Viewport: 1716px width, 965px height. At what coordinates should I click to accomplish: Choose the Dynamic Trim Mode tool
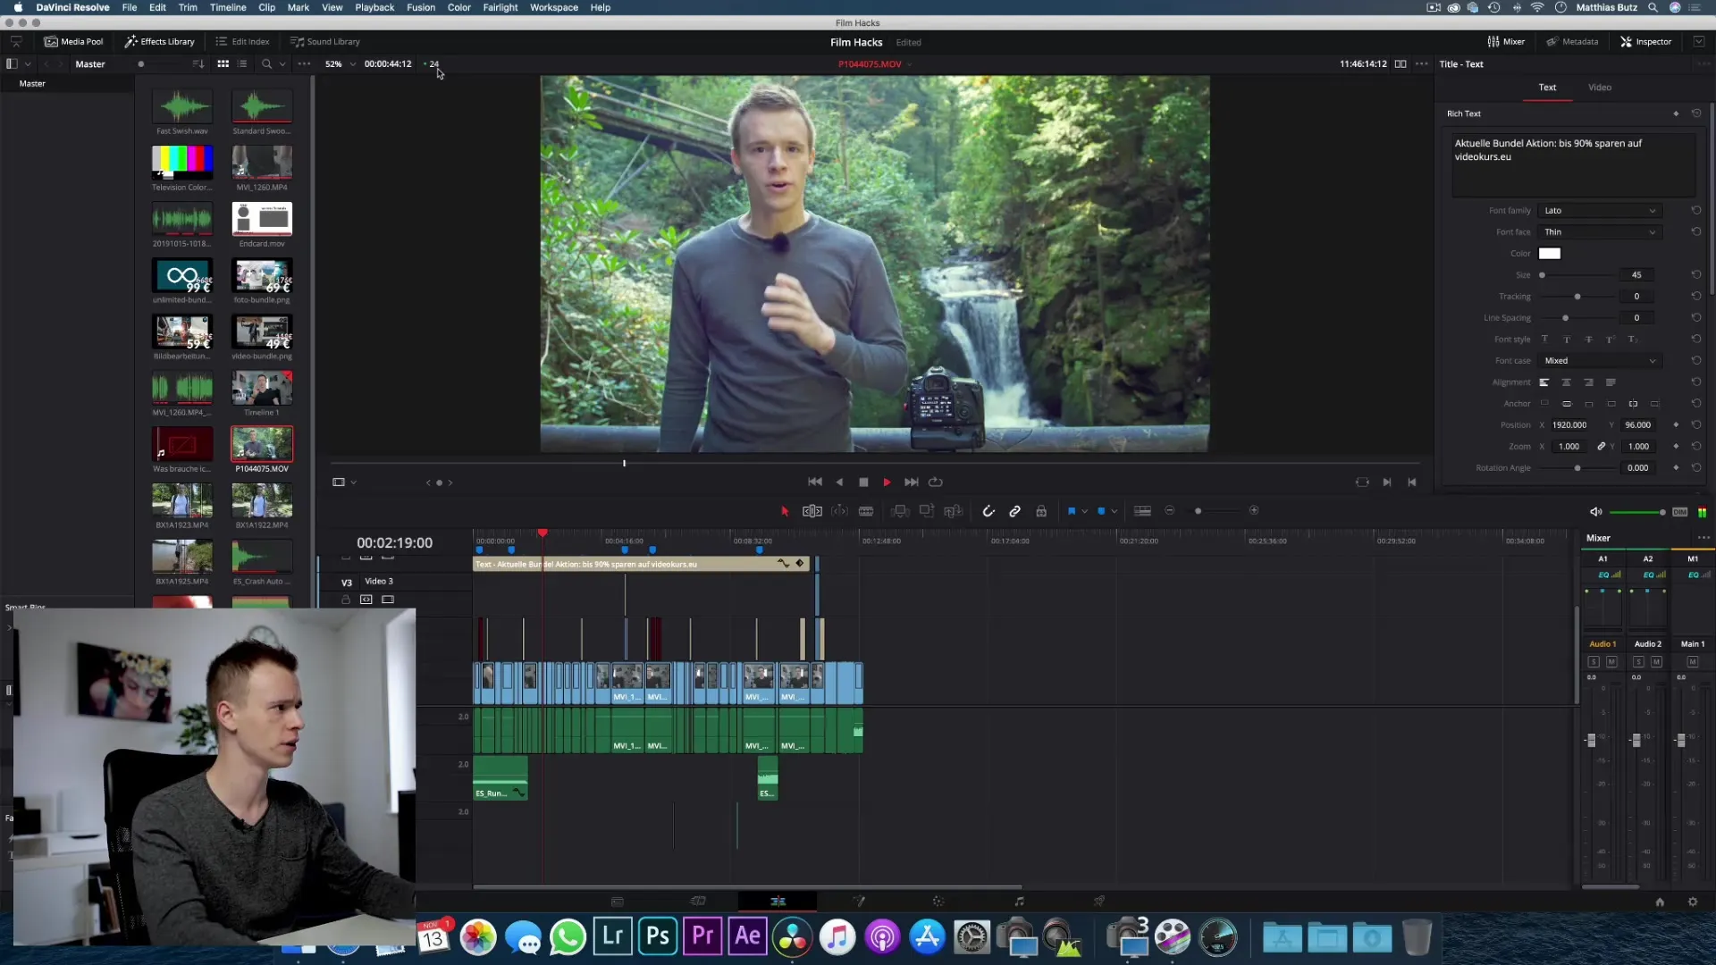(839, 511)
